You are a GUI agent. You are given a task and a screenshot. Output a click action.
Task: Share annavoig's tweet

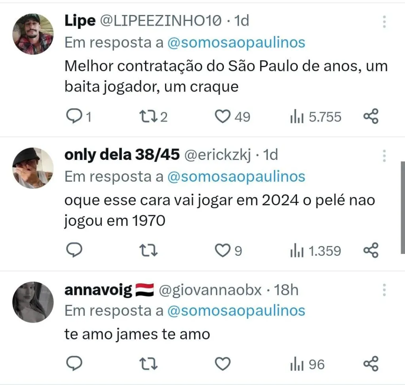(371, 364)
